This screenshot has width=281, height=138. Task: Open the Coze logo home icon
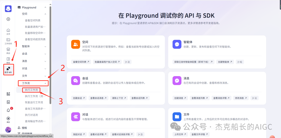[x=8, y=9]
